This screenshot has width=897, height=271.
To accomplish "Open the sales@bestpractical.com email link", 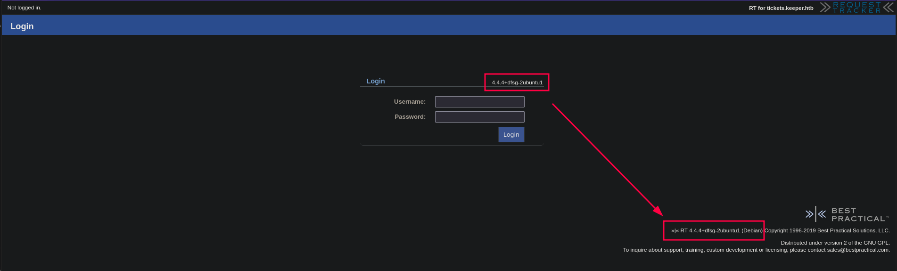I will click(857, 250).
